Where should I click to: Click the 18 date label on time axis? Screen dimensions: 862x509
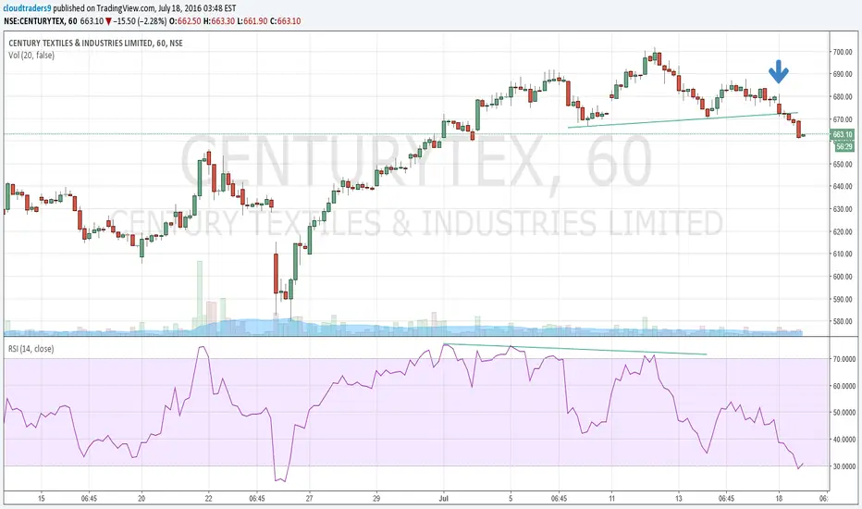(779, 499)
